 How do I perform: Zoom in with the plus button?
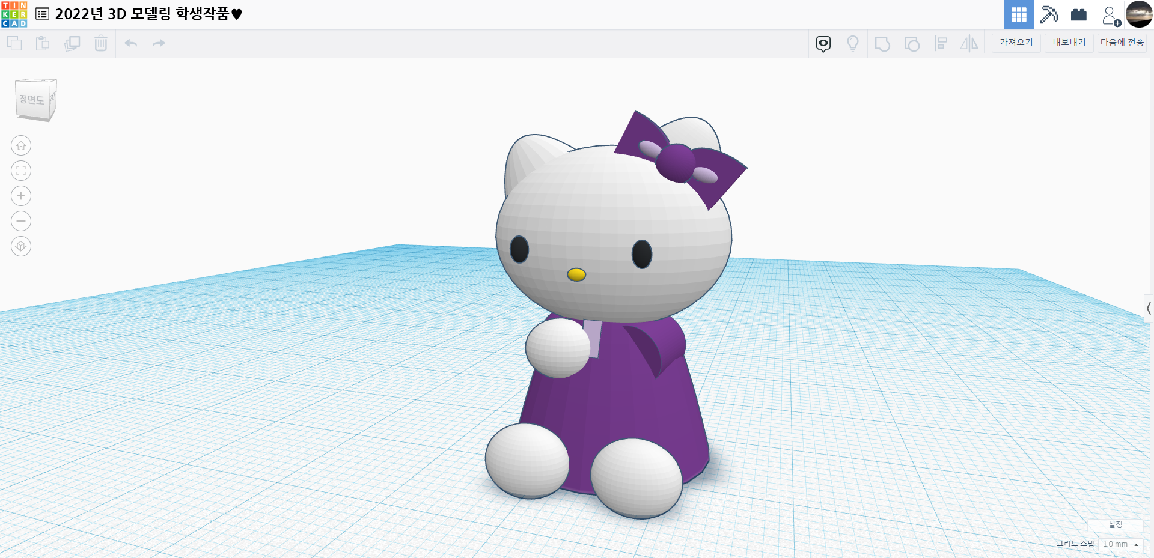tap(21, 196)
